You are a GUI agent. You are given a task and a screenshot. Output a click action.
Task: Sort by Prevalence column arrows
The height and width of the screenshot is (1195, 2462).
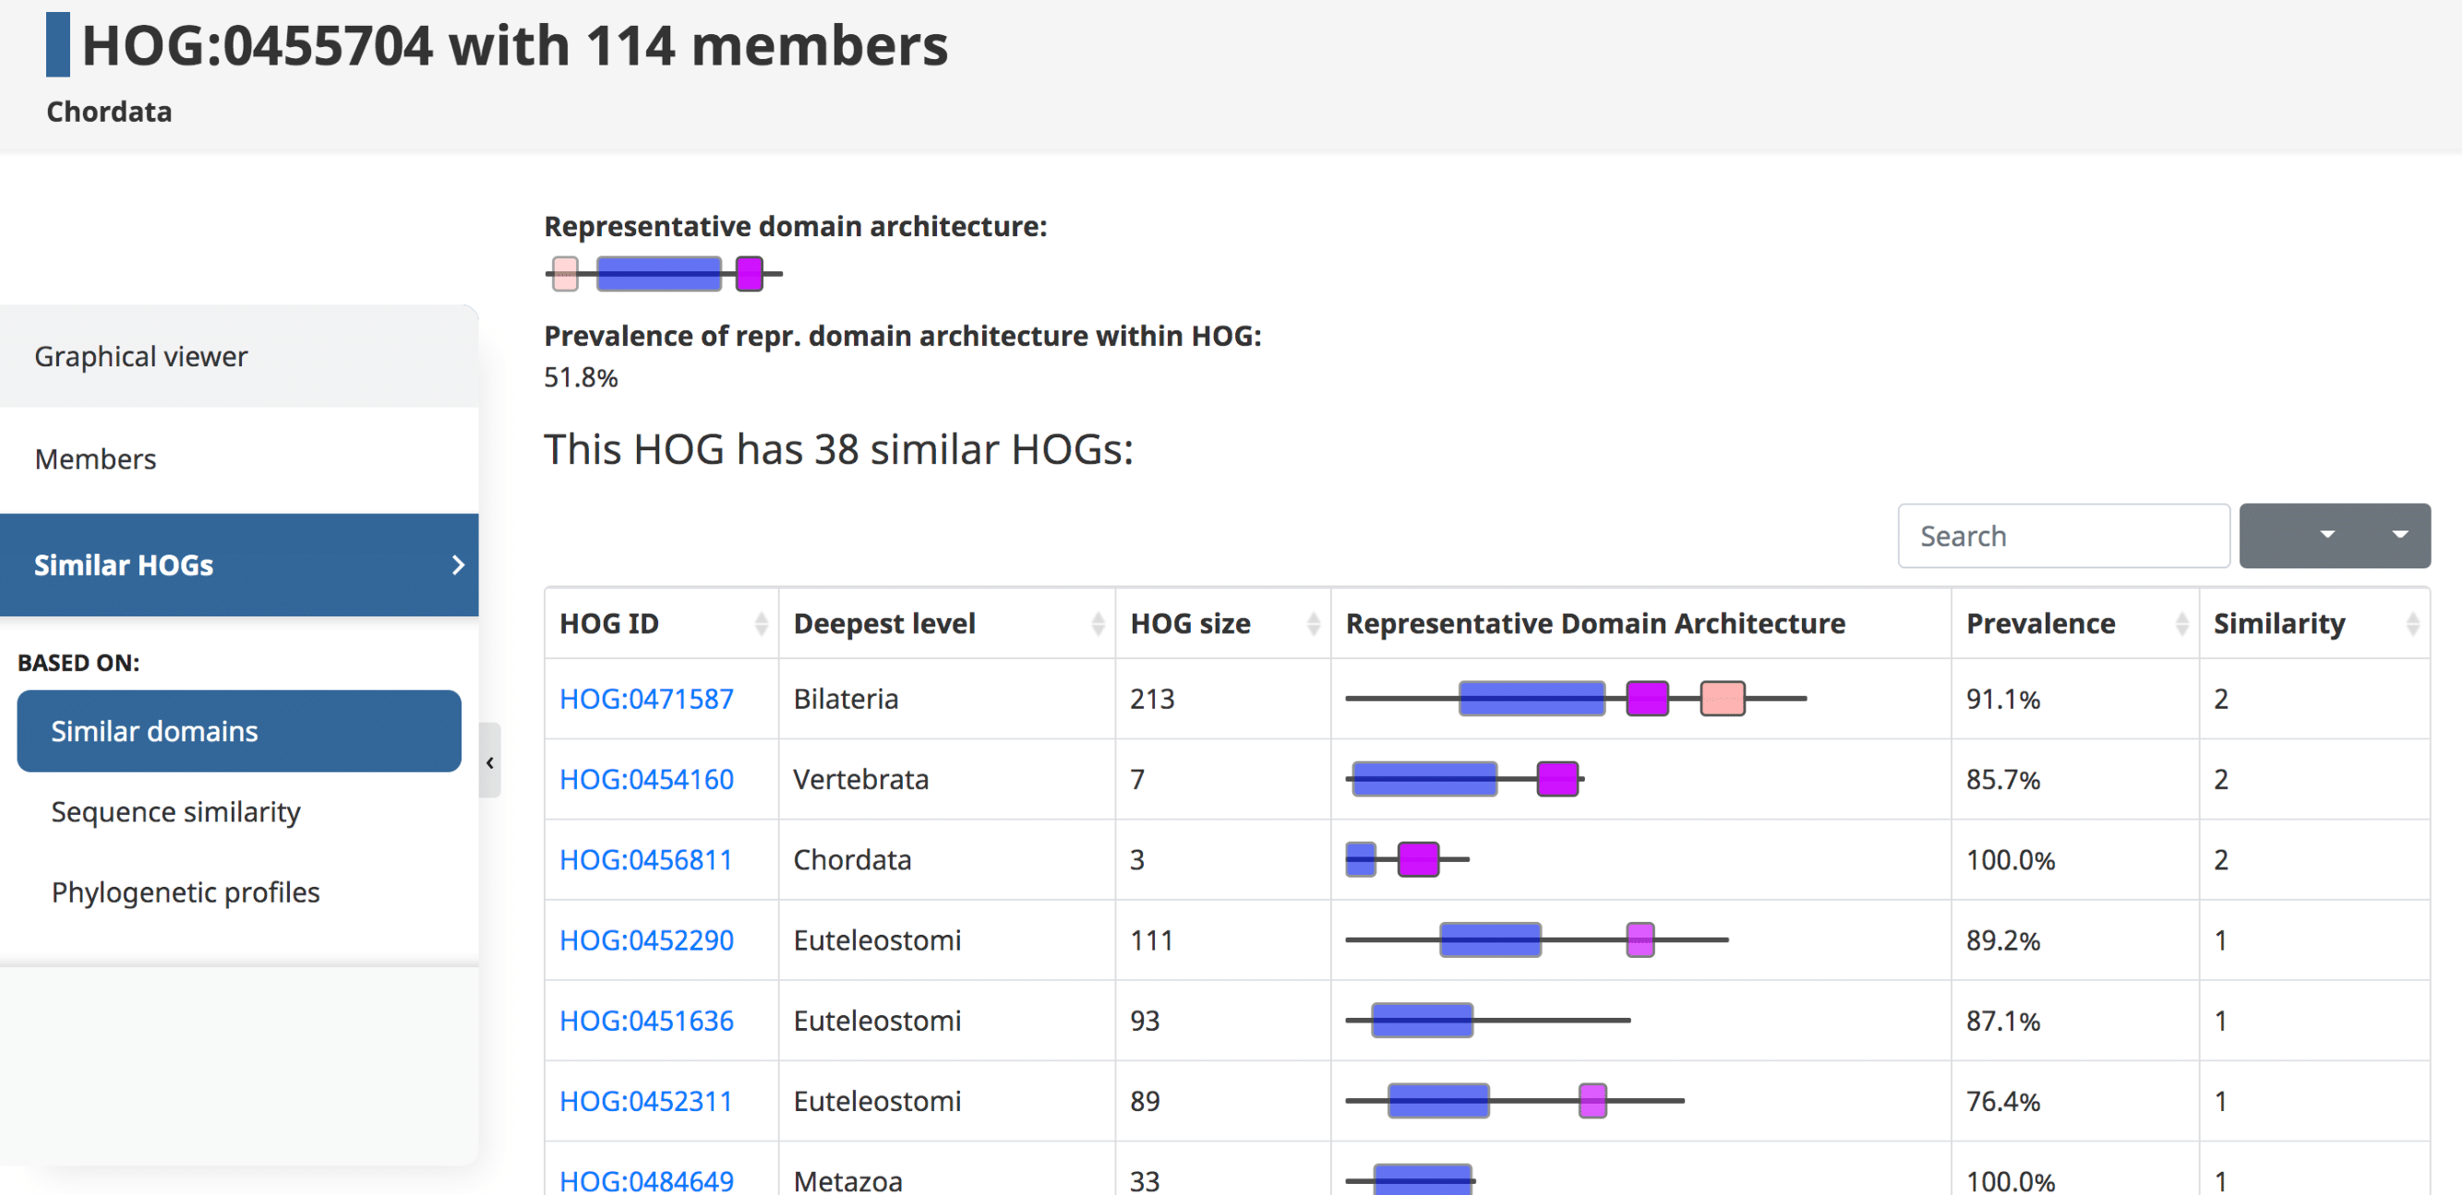pyautogui.click(x=2181, y=624)
